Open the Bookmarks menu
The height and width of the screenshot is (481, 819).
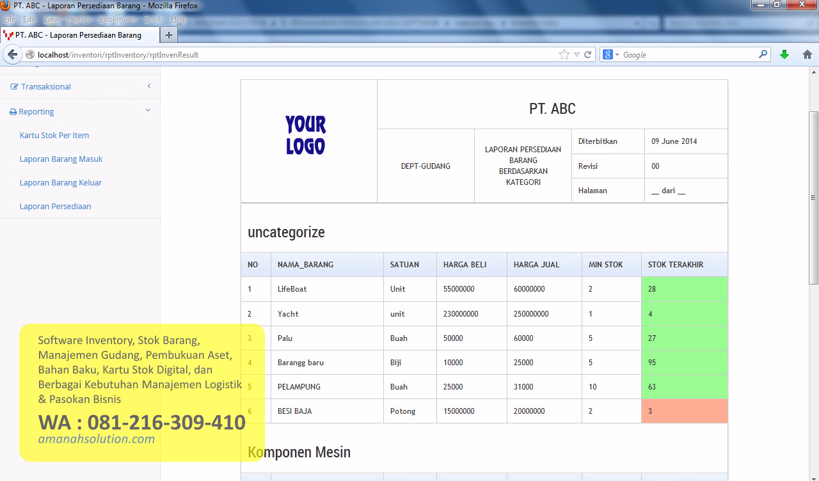pos(118,19)
